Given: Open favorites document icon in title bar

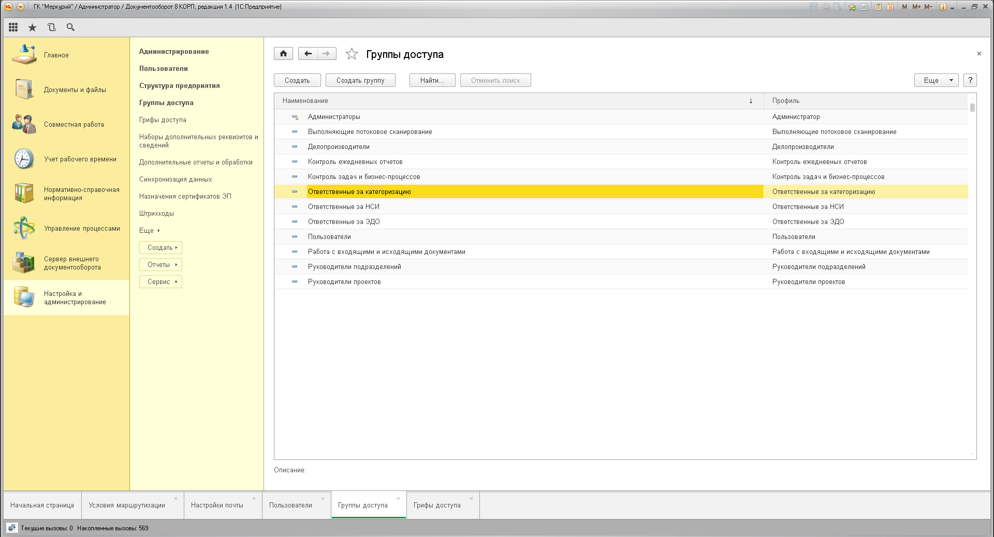Looking at the screenshot, I should coord(864,7).
